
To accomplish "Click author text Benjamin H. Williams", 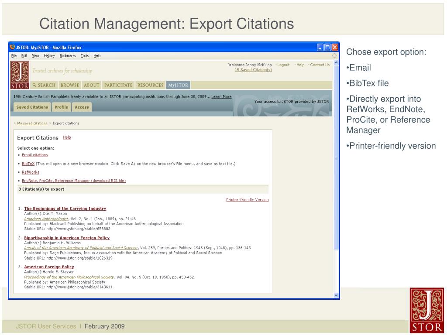I will pyautogui.click(x=62, y=243).
